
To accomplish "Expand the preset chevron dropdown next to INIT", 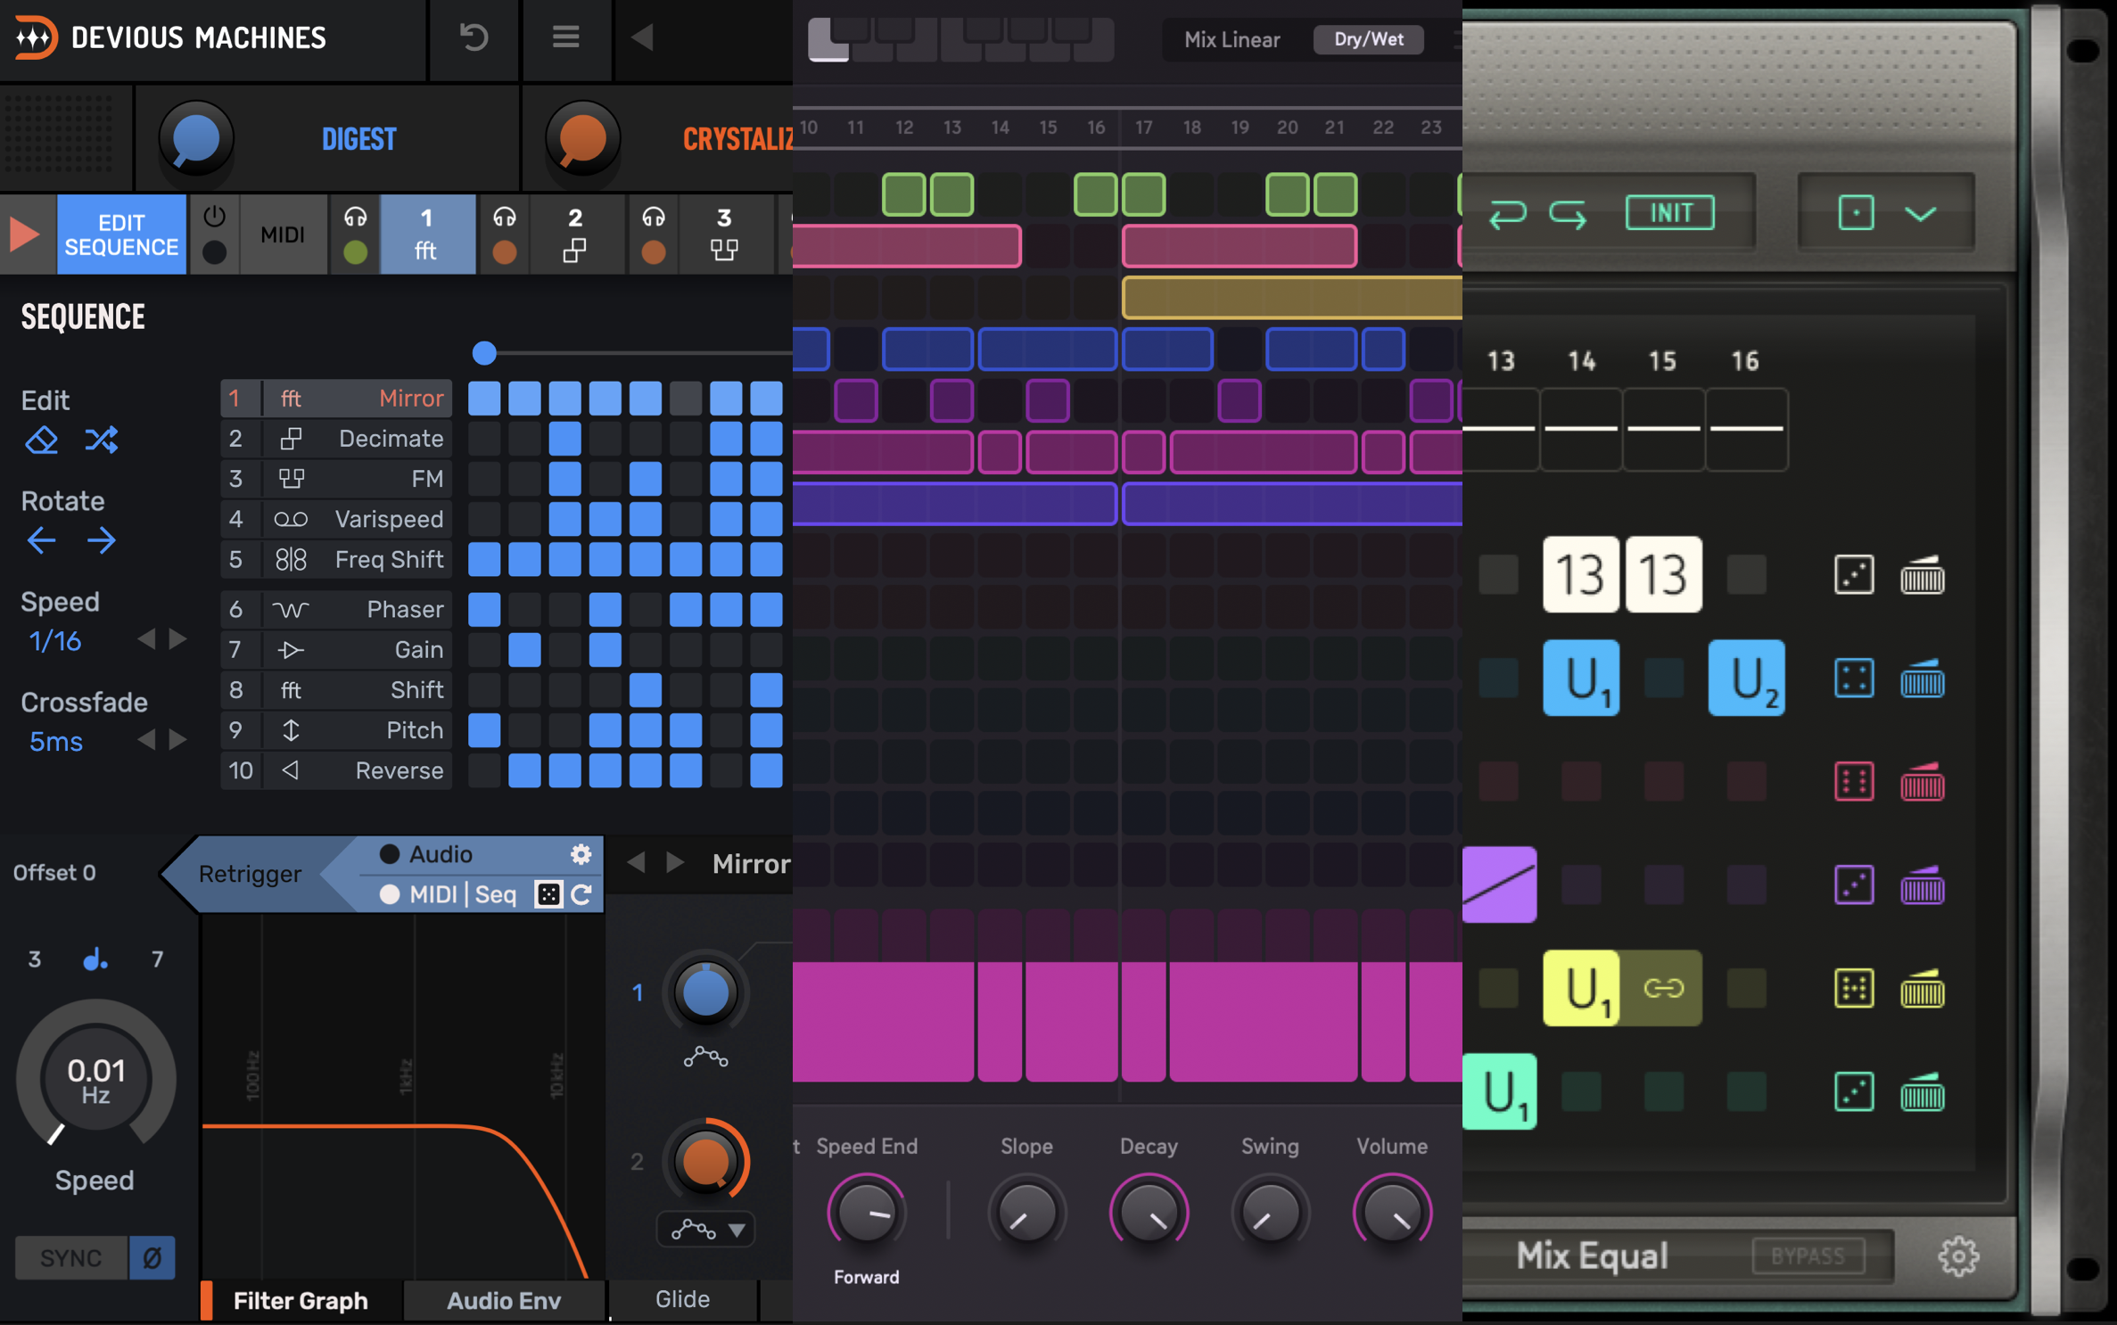I will 1920,214.
